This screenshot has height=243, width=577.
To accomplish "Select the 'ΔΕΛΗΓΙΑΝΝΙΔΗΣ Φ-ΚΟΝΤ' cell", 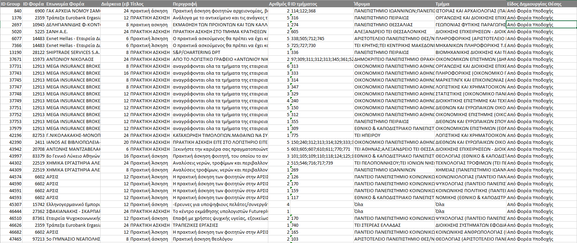I will click(x=73, y=25).
